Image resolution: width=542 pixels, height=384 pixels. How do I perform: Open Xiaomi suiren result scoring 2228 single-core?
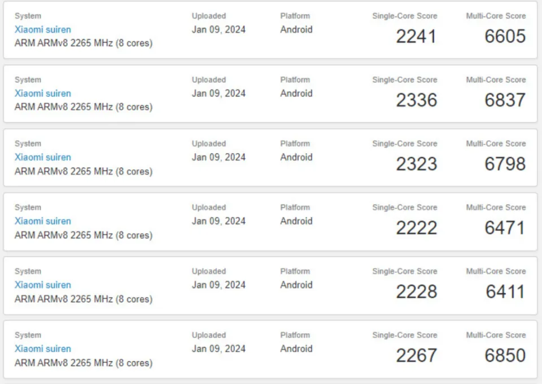(x=43, y=285)
